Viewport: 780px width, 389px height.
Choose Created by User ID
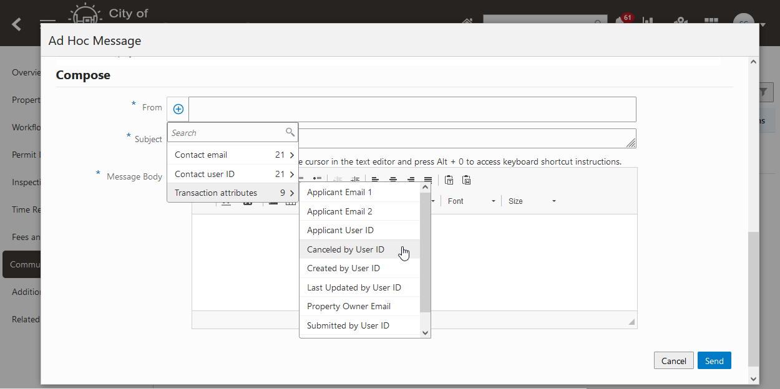[360, 268]
